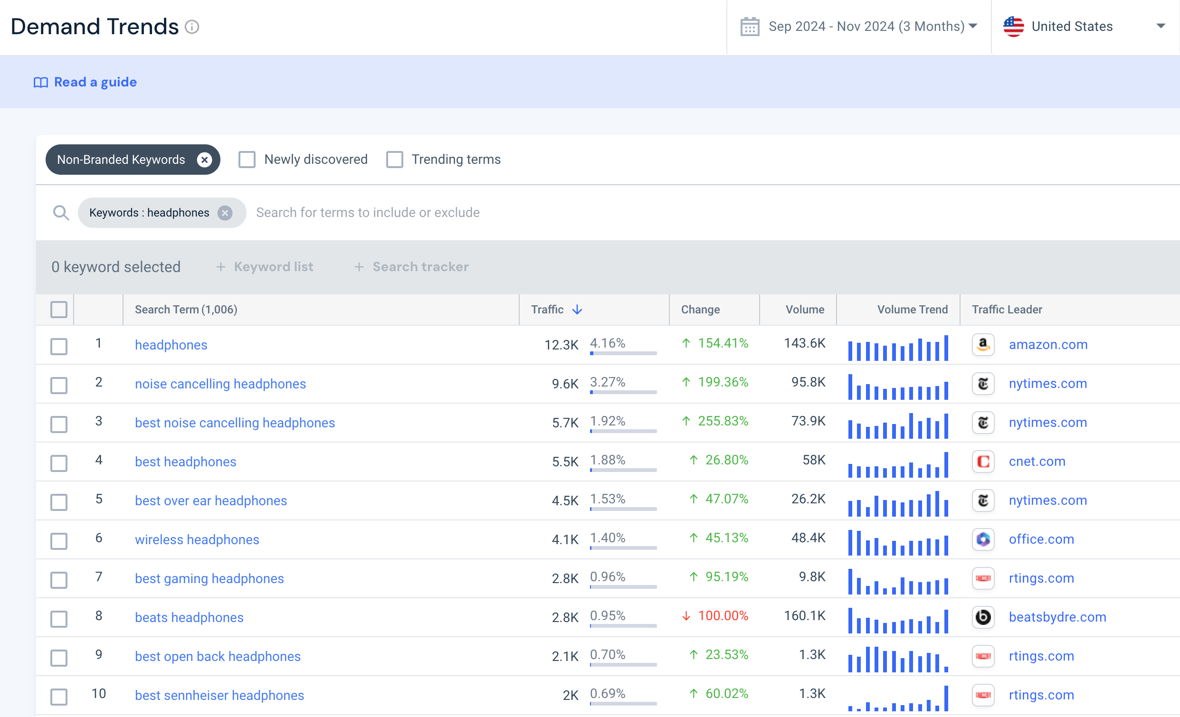
Task: Check the select-all box in the table header
Action: pyautogui.click(x=59, y=310)
